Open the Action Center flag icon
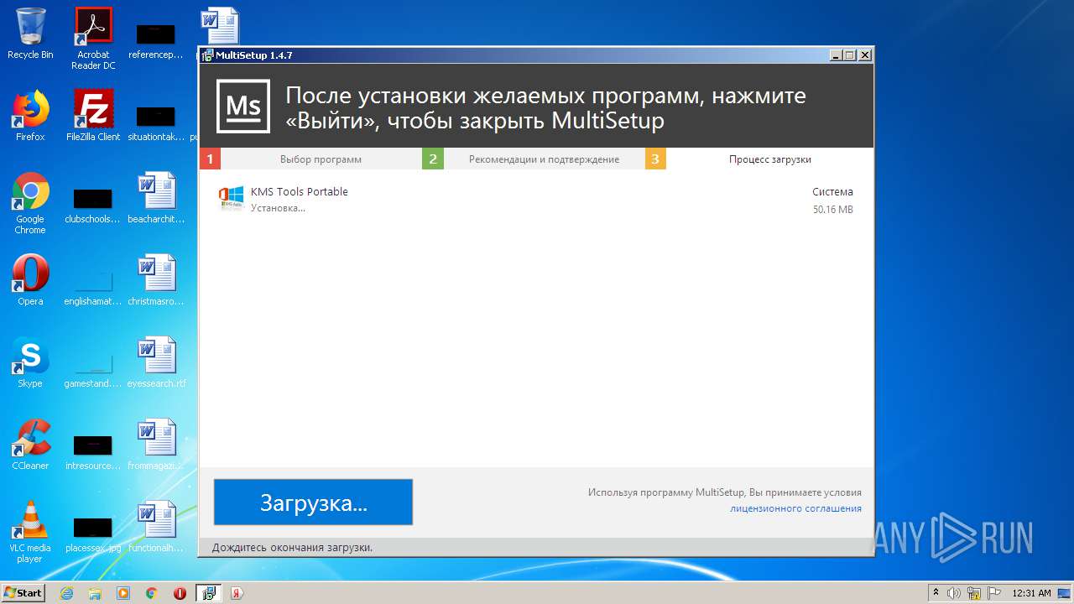 click(994, 593)
